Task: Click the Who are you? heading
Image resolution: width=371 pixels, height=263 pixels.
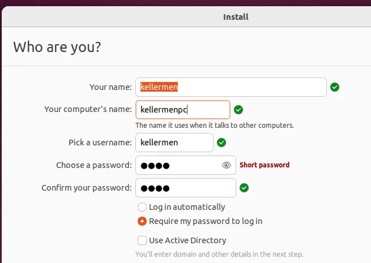Action: point(57,47)
